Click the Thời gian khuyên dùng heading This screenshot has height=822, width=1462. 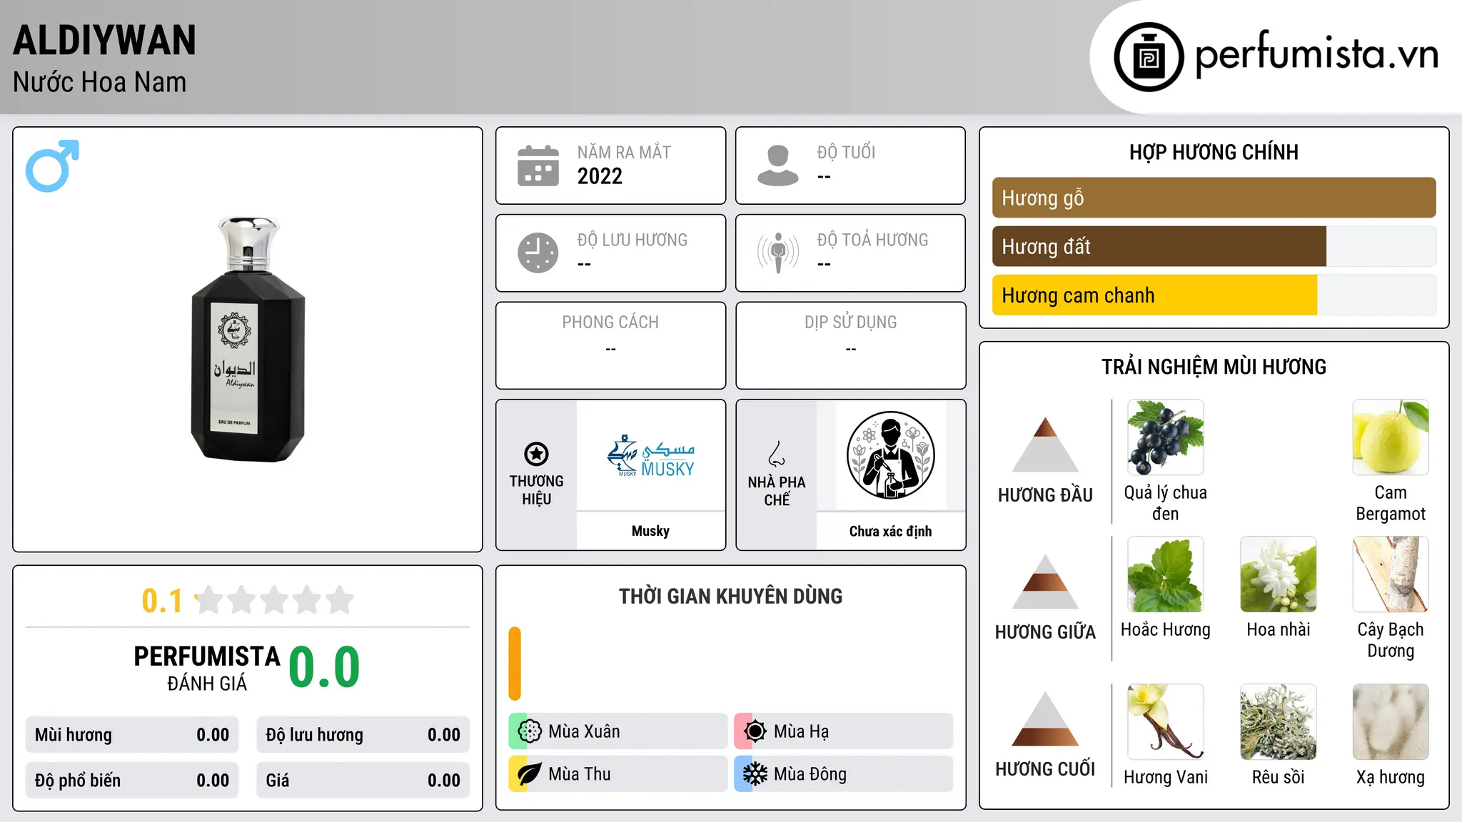[730, 596]
